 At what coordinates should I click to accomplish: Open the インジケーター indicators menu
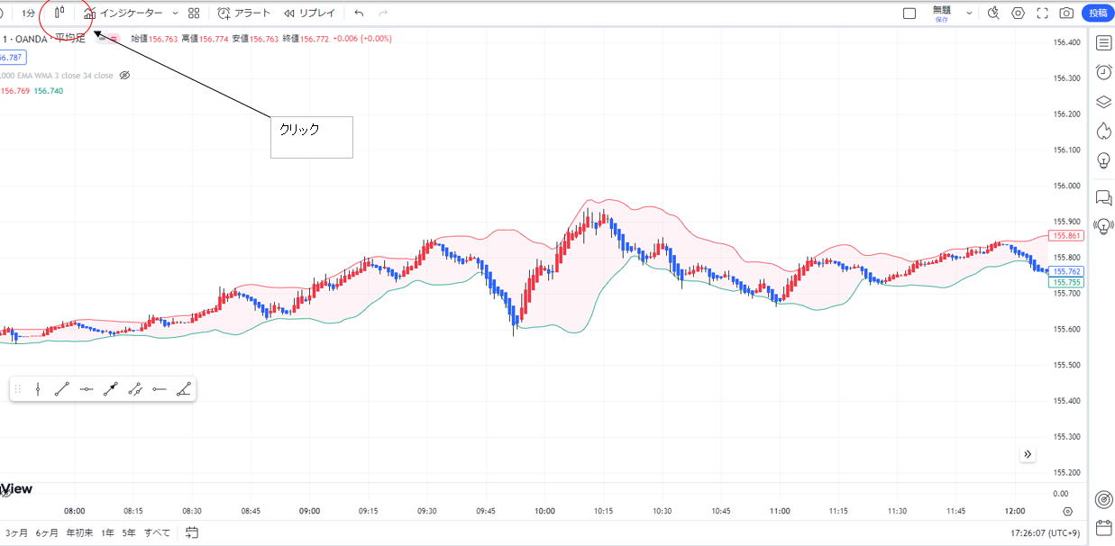point(124,14)
